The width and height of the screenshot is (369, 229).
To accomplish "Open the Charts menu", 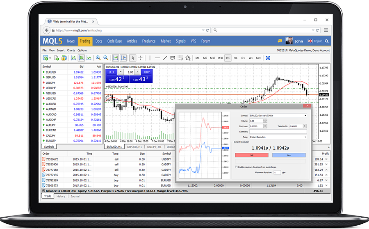I will (x=71, y=50).
